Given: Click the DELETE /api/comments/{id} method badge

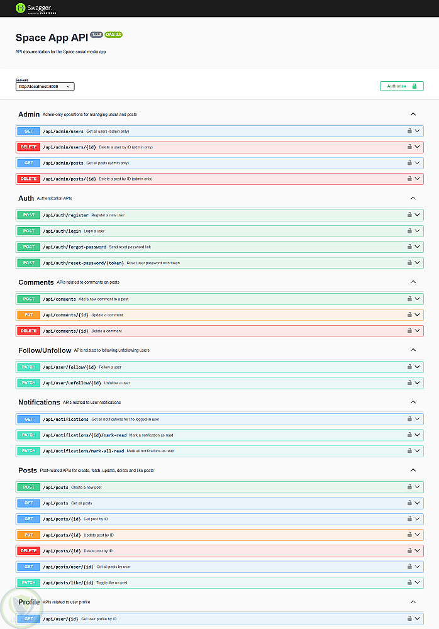Looking at the screenshot, I should tap(29, 331).
